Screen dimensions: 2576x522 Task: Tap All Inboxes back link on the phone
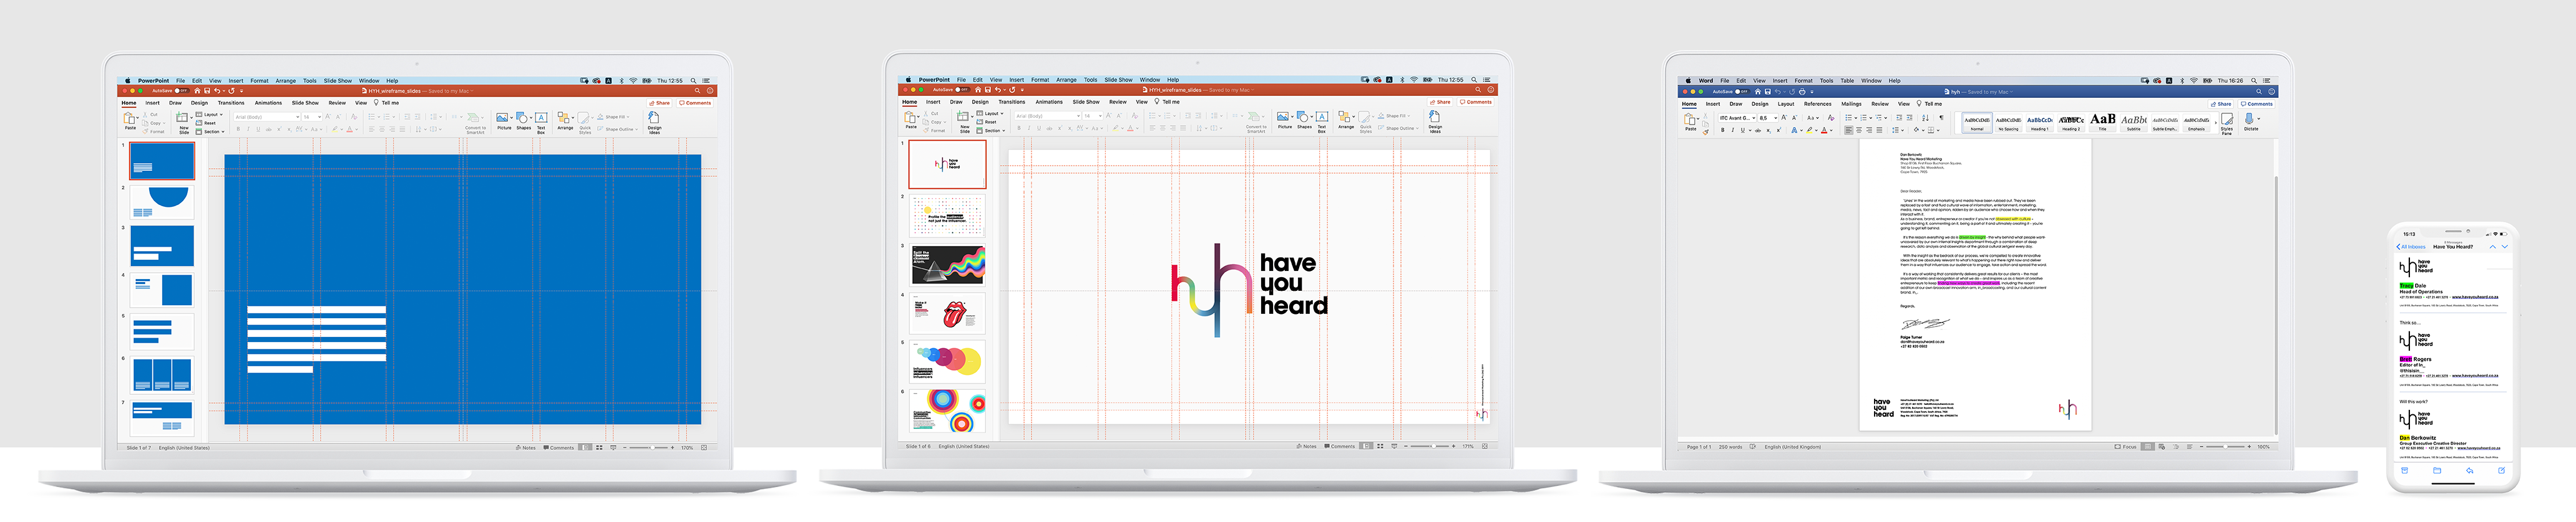click(2412, 247)
